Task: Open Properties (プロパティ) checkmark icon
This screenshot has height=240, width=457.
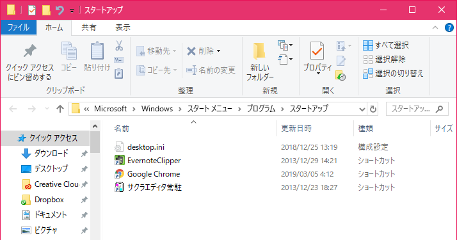Action: point(317,51)
